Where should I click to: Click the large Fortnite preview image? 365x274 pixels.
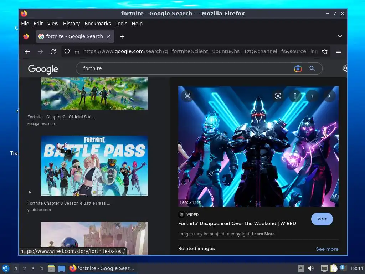pos(258,146)
